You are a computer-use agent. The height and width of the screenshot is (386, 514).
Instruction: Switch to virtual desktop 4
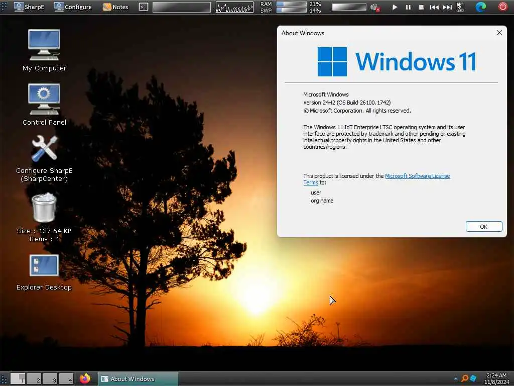coord(66,378)
